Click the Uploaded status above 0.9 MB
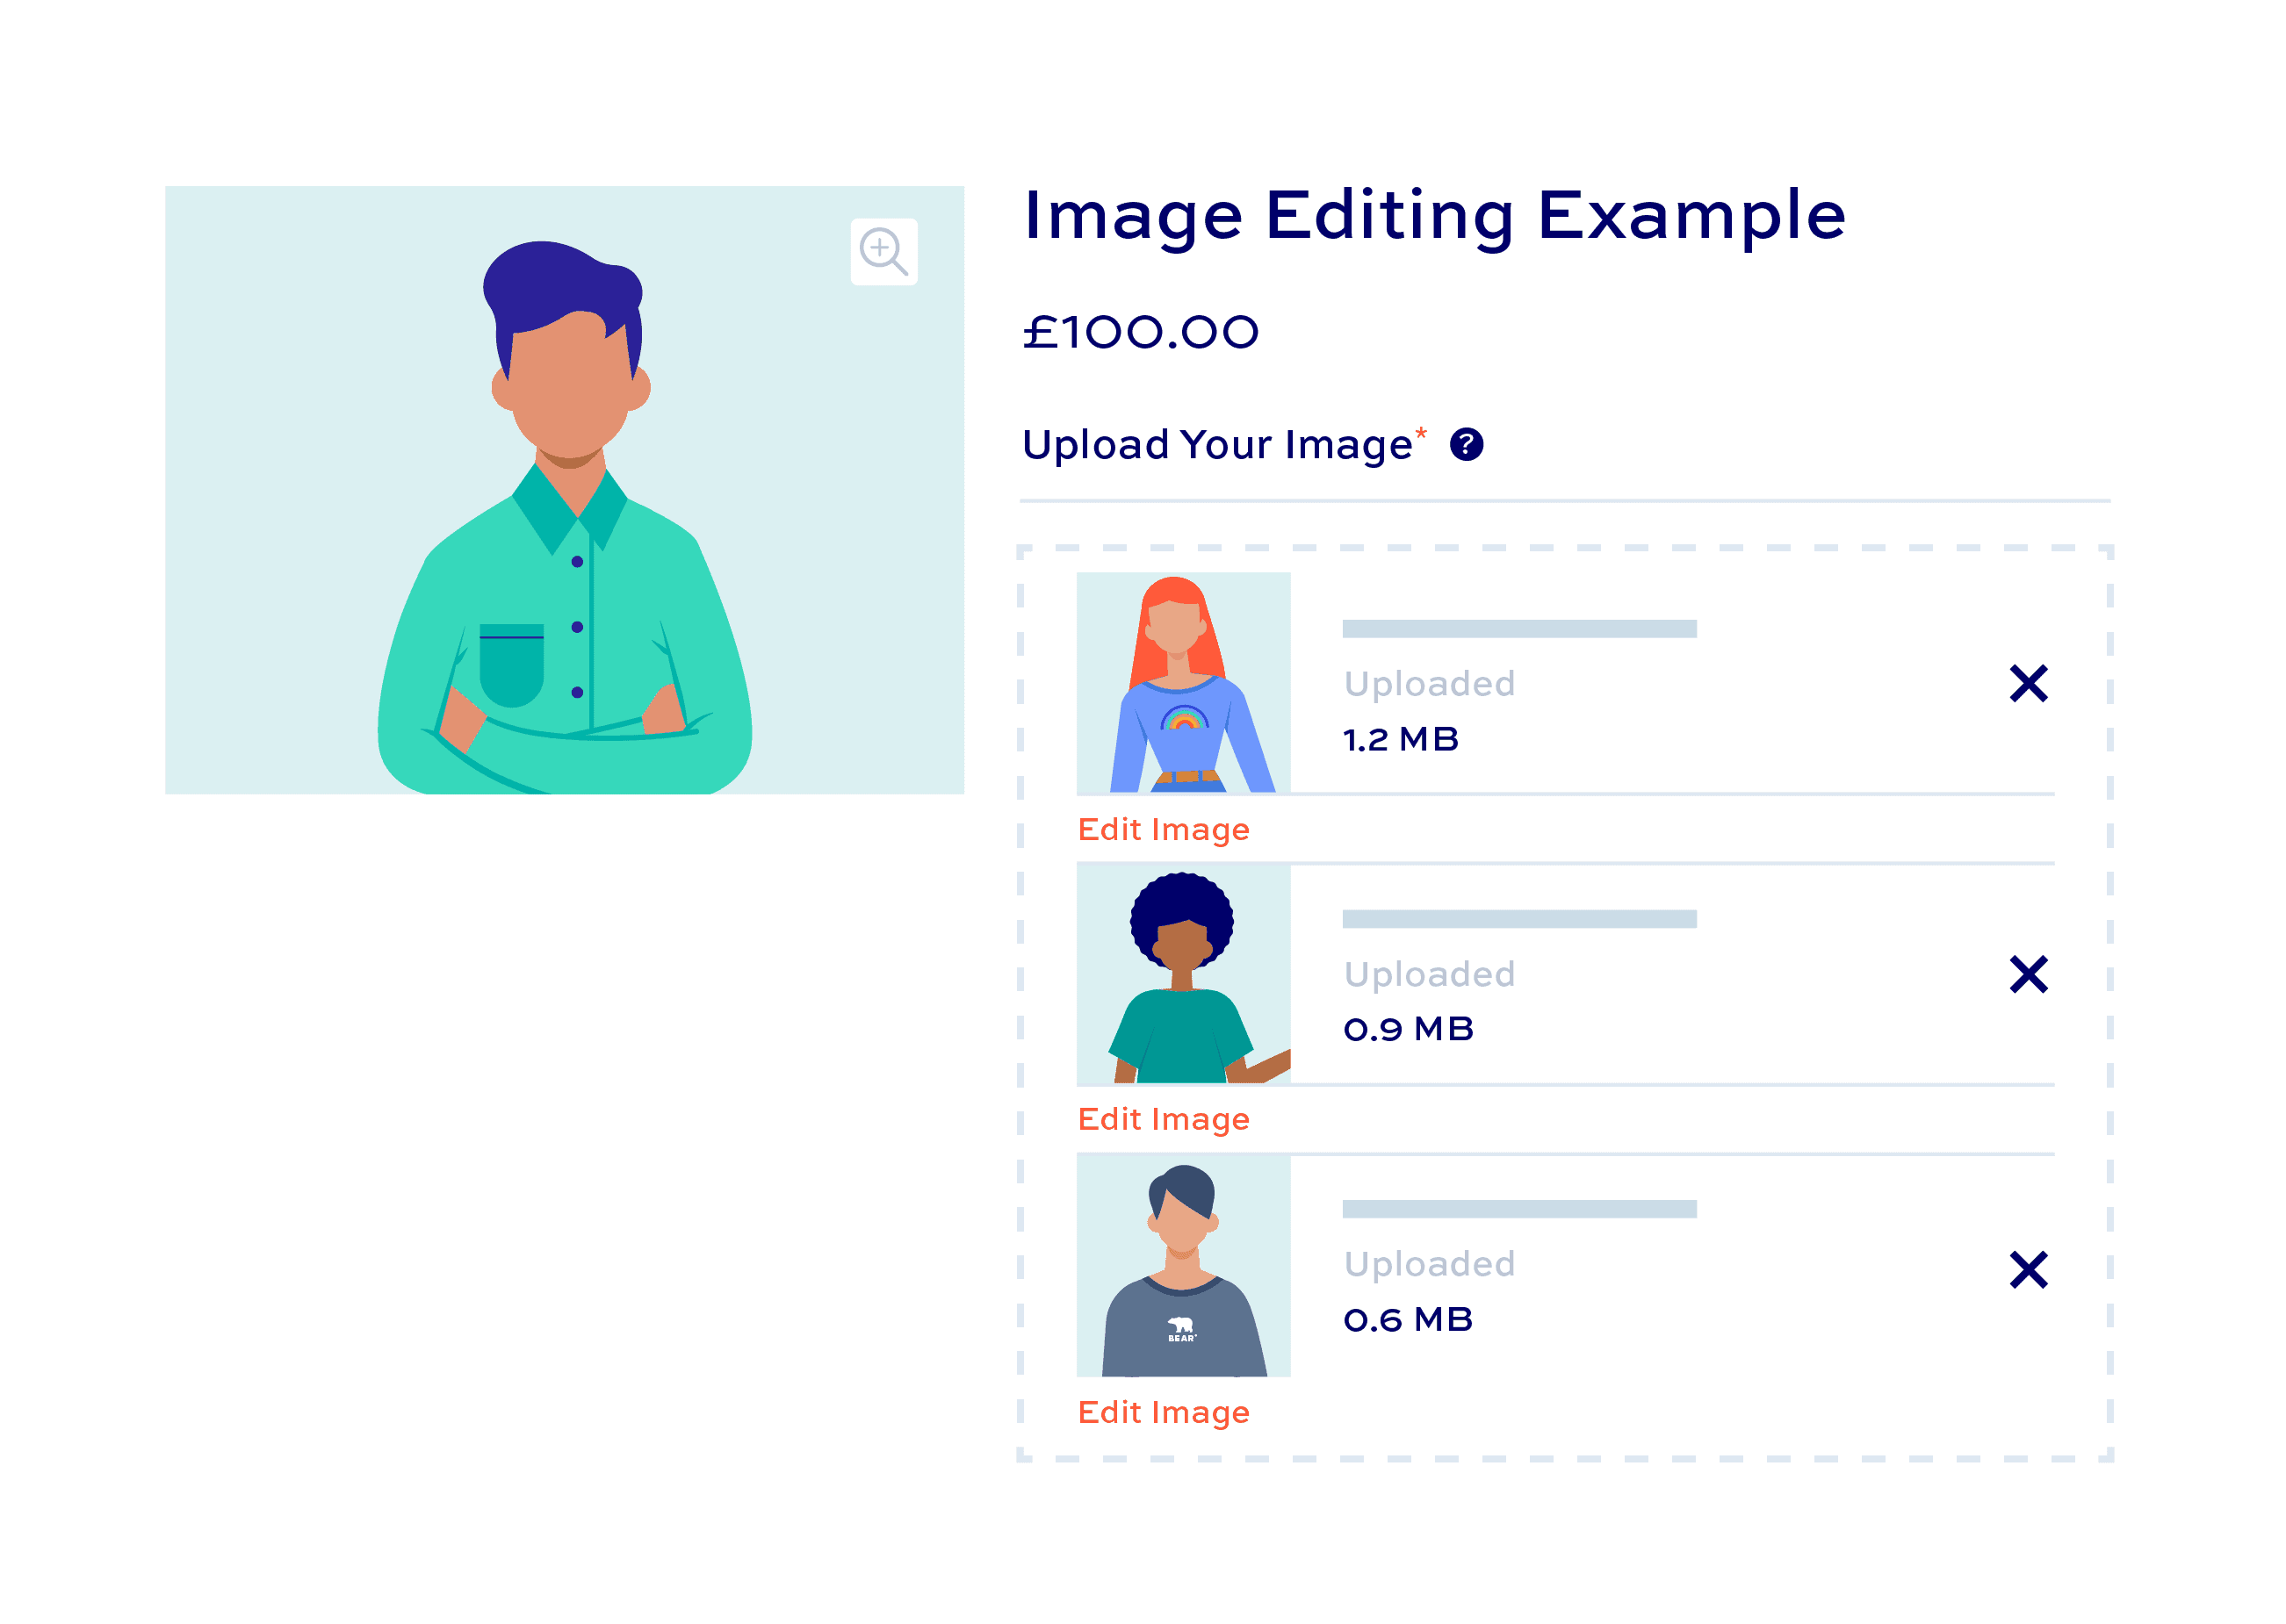2286x1624 pixels. point(1430,975)
